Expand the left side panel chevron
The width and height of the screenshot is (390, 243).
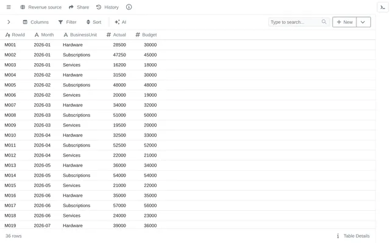coord(9,22)
